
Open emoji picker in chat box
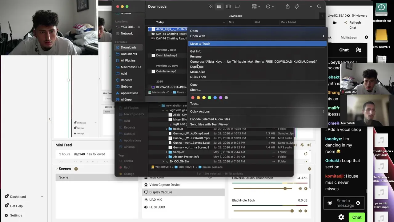coord(358,203)
